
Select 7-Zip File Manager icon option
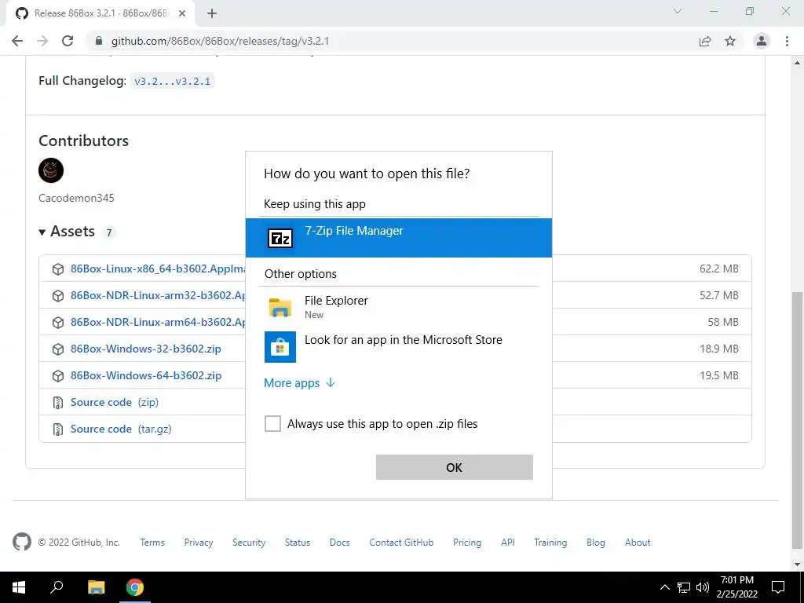[x=280, y=238]
